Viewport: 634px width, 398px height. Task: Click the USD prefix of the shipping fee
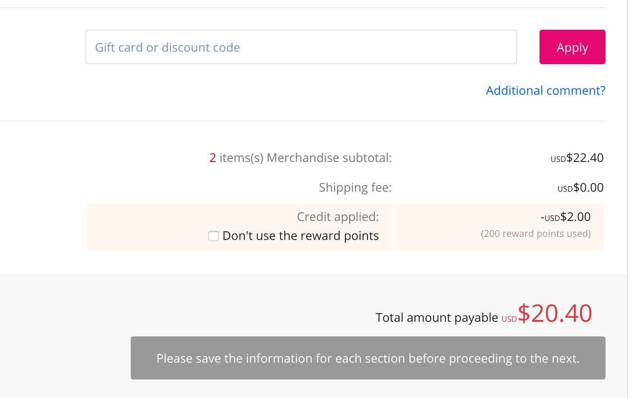(x=565, y=189)
